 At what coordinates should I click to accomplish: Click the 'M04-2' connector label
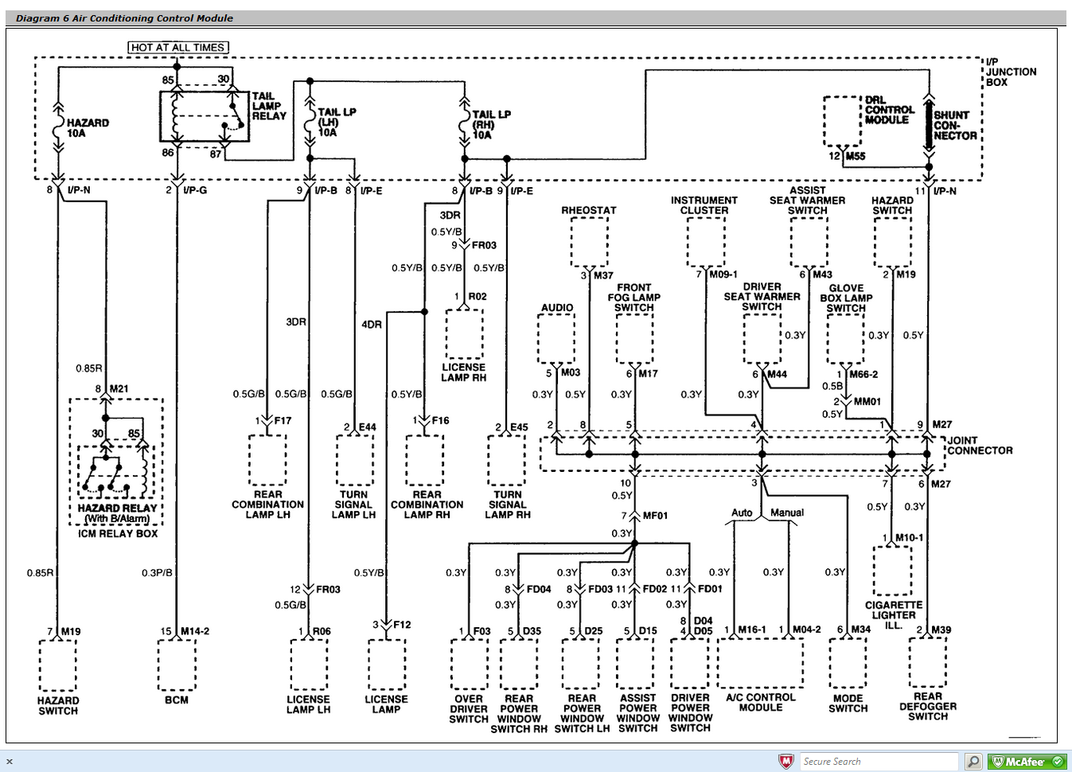806,629
